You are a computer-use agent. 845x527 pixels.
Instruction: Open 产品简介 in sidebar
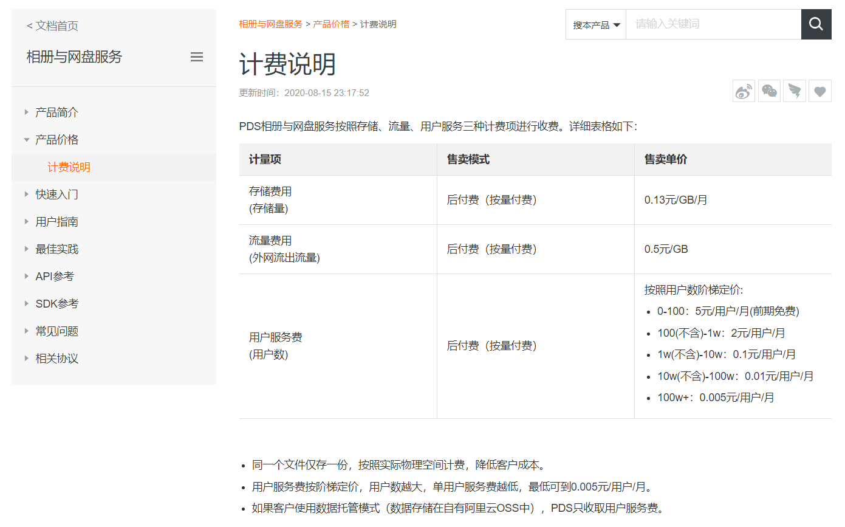57,112
